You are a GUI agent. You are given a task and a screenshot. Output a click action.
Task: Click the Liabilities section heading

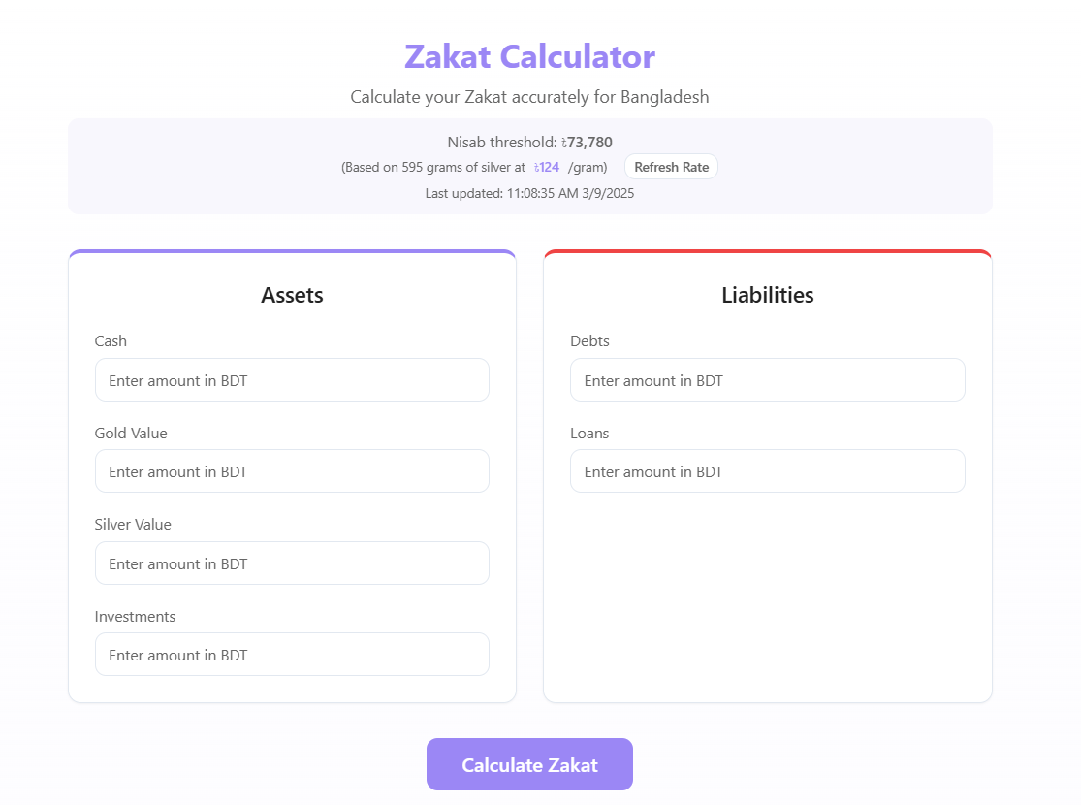[x=767, y=295]
